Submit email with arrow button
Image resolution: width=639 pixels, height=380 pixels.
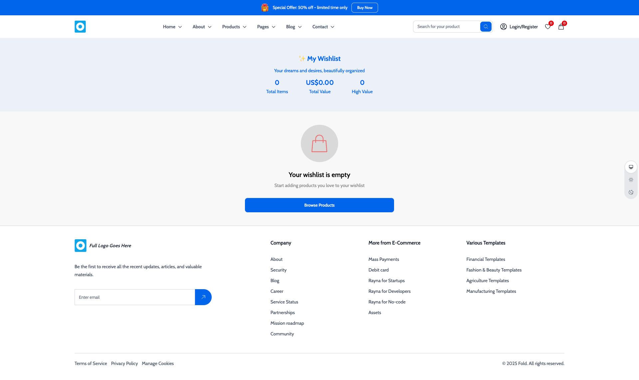click(203, 297)
